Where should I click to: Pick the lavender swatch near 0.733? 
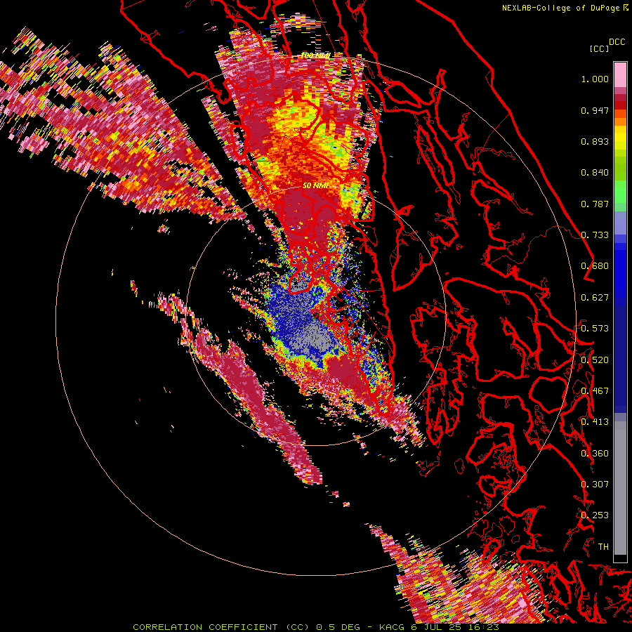tap(620, 223)
